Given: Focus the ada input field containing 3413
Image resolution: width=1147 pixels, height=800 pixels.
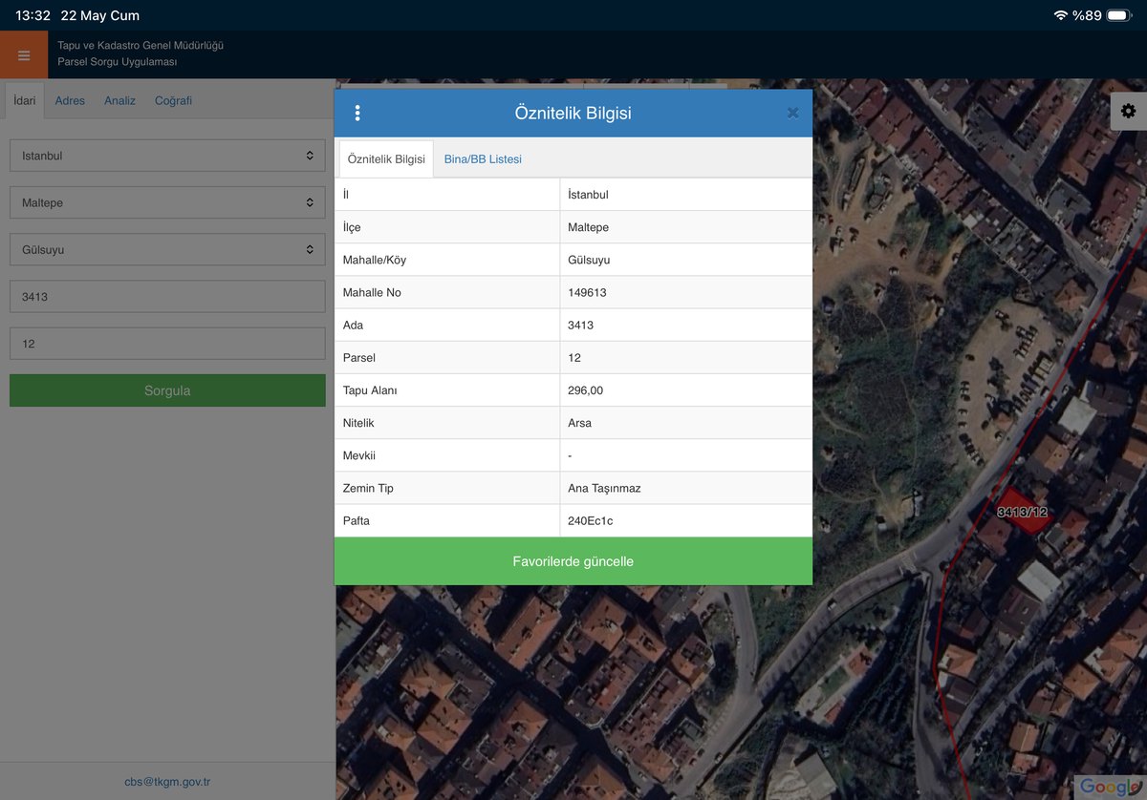Looking at the screenshot, I should click(167, 296).
